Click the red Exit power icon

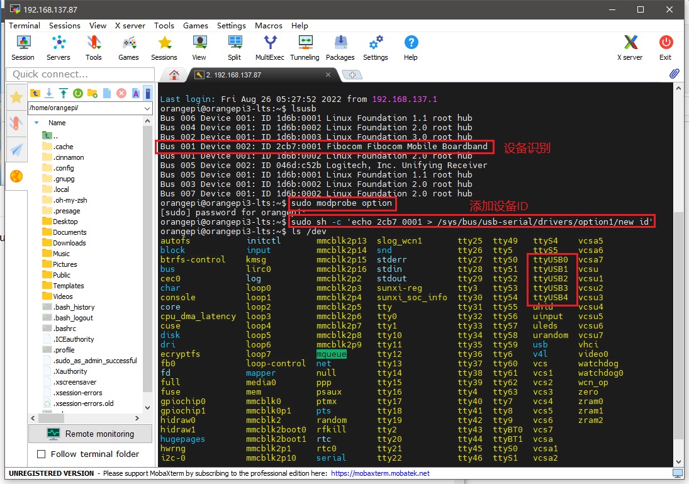[665, 47]
